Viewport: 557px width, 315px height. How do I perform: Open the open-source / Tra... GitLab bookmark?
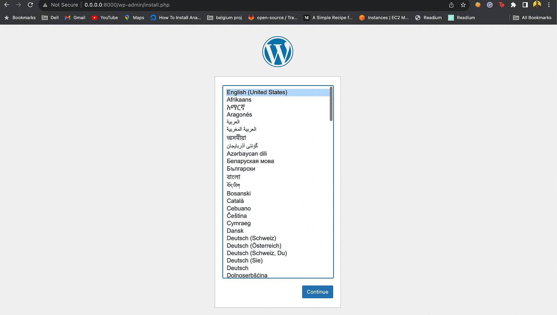coord(273,18)
